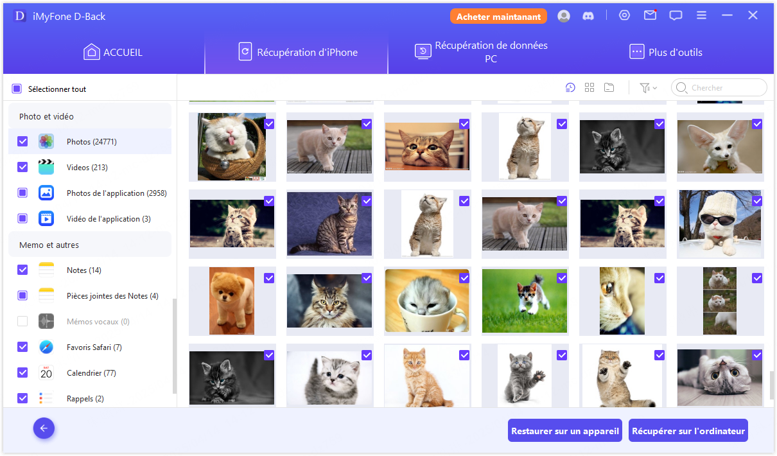777x456 pixels.
Task: Uncheck the Videos (213) checkbox
Action: coord(22,167)
